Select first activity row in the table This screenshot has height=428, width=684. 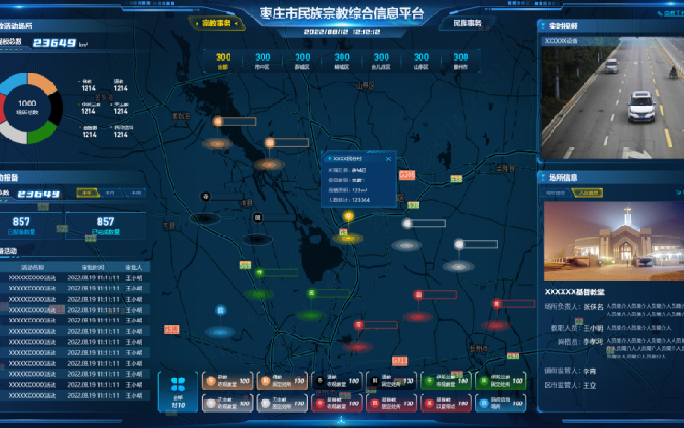point(75,278)
